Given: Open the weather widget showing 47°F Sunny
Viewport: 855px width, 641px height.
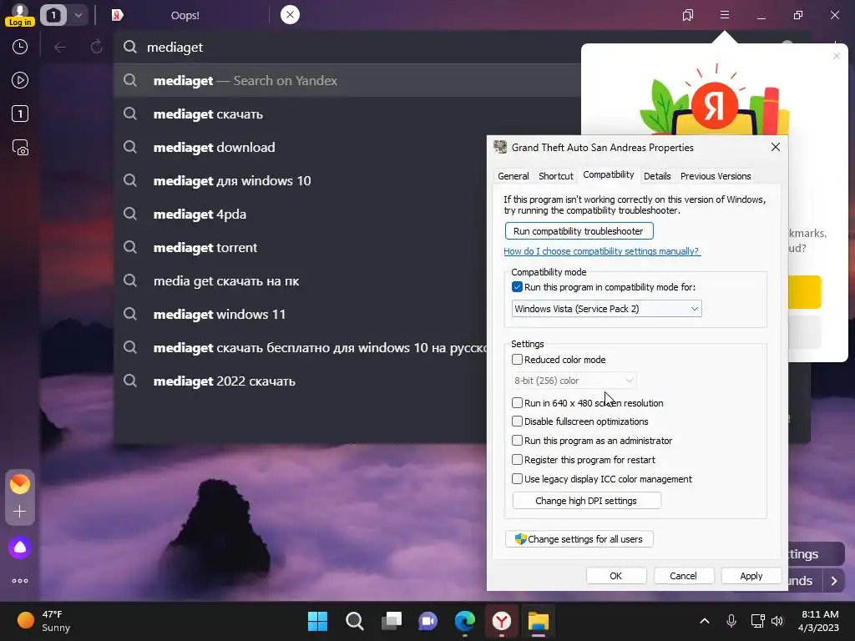Looking at the screenshot, I should (x=45, y=621).
